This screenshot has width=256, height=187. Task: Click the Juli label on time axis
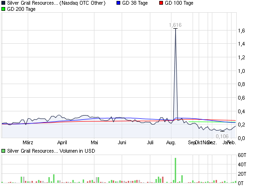pos(150,142)
